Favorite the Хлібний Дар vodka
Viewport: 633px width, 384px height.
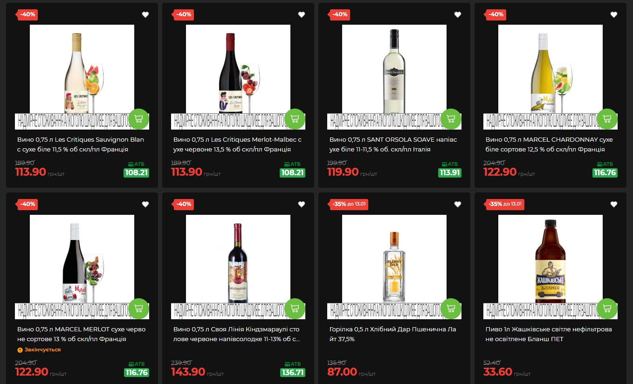458,204
